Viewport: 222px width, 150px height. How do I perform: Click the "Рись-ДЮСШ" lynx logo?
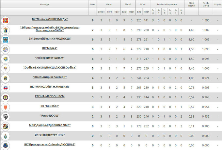6,116
